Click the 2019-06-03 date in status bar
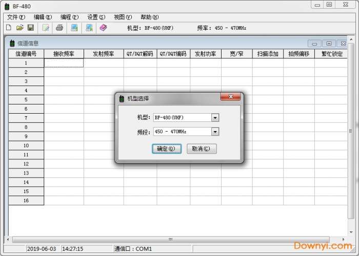Screen dimensions: 359x256 (x=42, y=249)
